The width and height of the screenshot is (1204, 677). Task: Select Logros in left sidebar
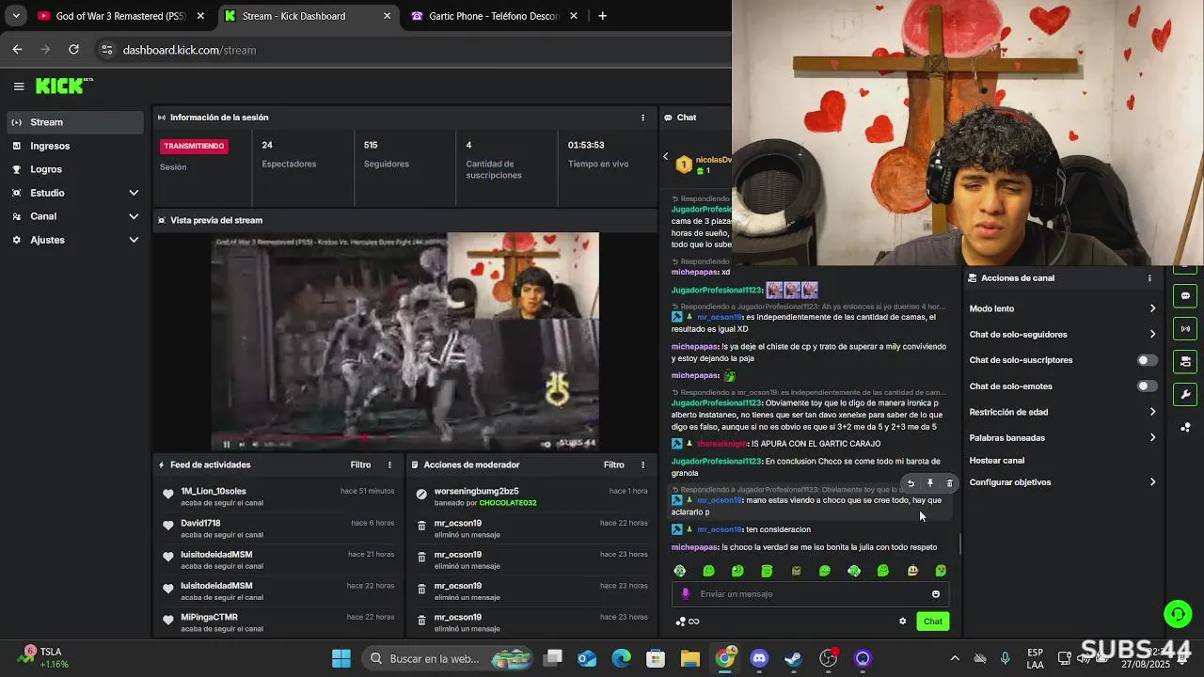[x=75, y=169]
